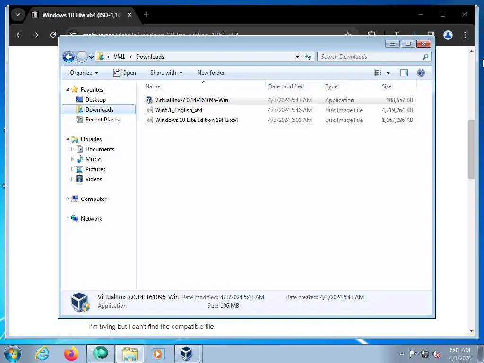The width and height of the screenshot is (484, 363).
Task: Click the VirtualBox details pane thumbnail
Action: tap(80, 302)
